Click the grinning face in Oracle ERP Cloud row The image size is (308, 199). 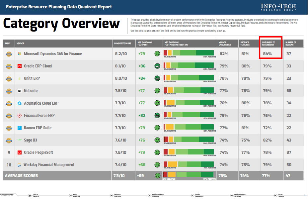tap(157, 66)
